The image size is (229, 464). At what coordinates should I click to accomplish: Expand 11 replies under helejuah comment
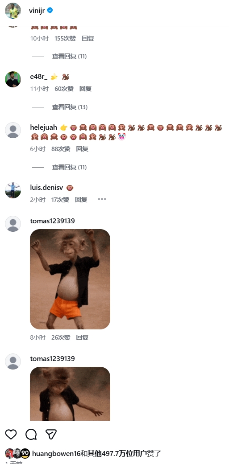tap(69, 167)
